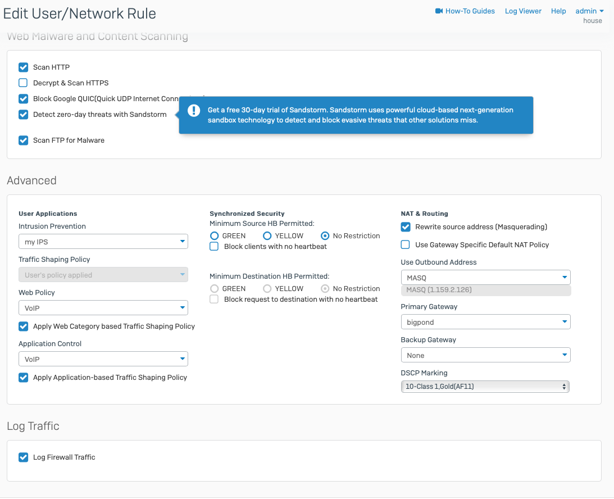The image size is (614, 499).
Task: Enable Decrypt & Scan HTTPS
Action: pyautogui.click(x=23, y=83)
